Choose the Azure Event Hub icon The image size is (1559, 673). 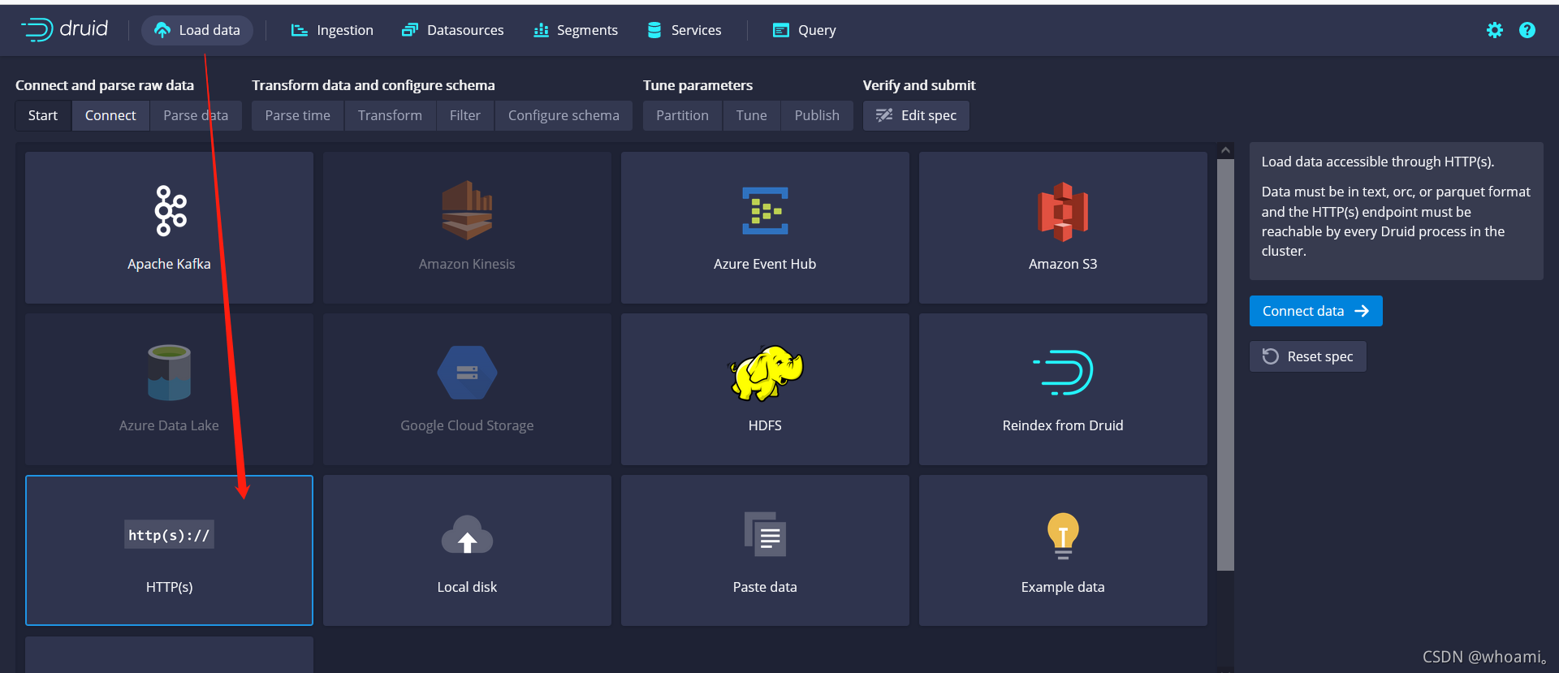click(x=765, y=210)
